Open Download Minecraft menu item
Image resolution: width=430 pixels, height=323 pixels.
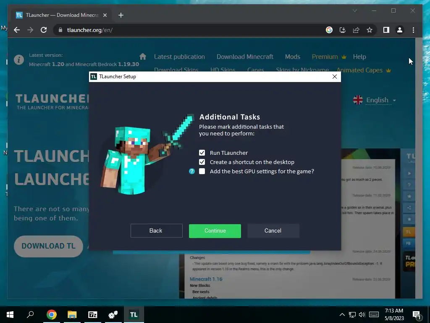pos(245,57)
